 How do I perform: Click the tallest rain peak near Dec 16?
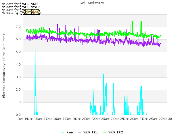coord(35,45)
